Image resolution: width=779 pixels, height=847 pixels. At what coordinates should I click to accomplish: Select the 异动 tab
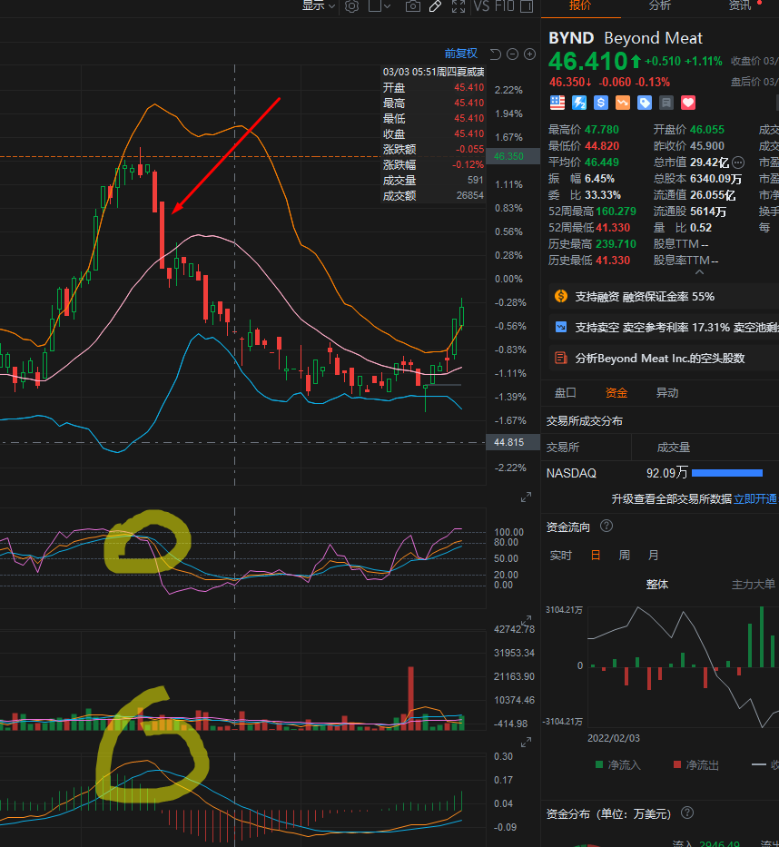(x=667, y=393)
